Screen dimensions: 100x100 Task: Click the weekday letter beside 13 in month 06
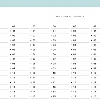click(x=51, y=87)
